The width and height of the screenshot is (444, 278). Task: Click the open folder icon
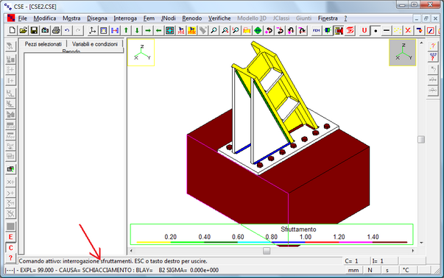click(24, 30)
